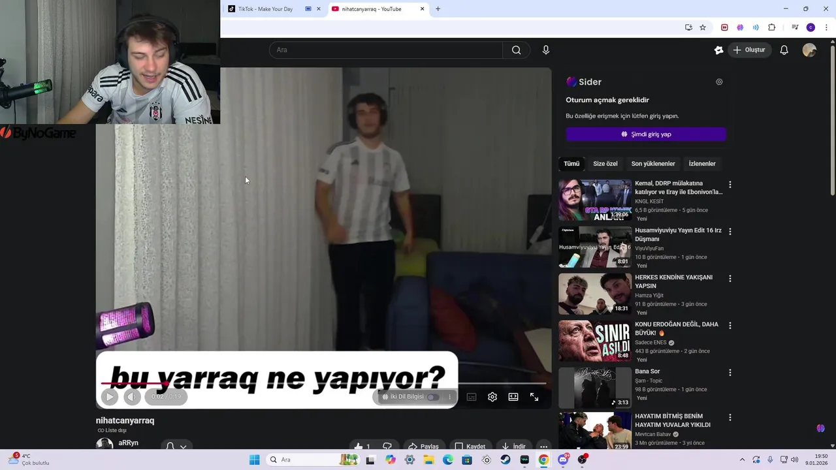Viewport: 836px width, 470px height.
Task: Select the İzlenenler filter chip
Action: coord(702,164)
